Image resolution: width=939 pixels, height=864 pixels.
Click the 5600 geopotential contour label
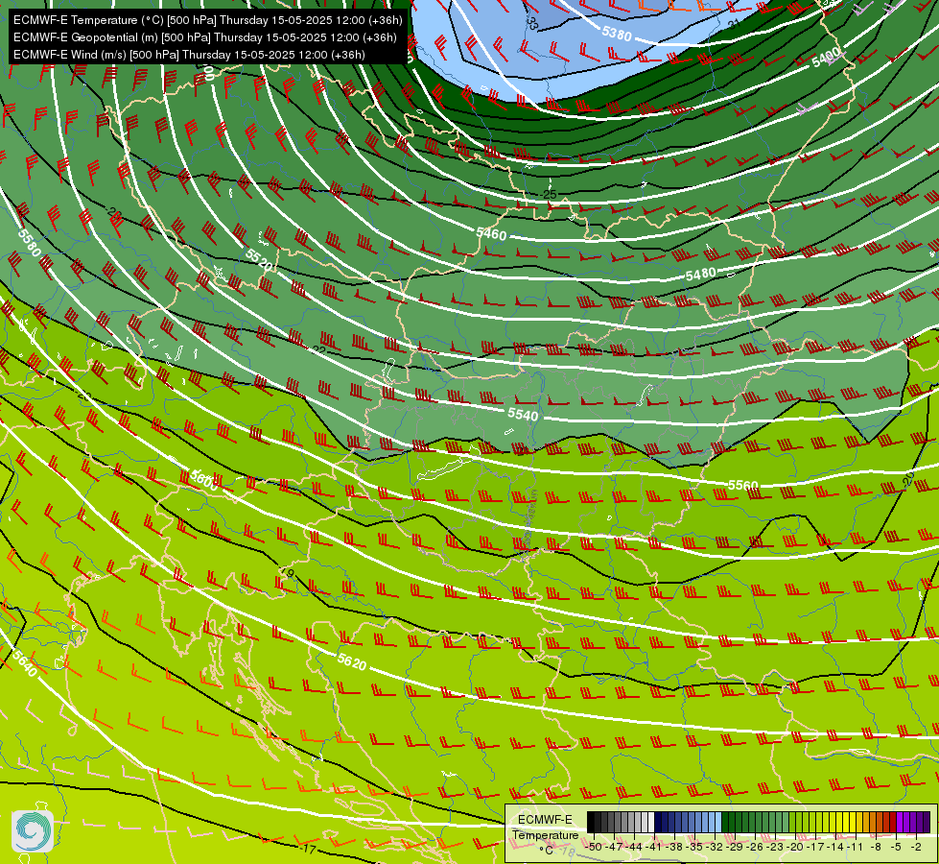pyautogui.click(x=203, y=481)
